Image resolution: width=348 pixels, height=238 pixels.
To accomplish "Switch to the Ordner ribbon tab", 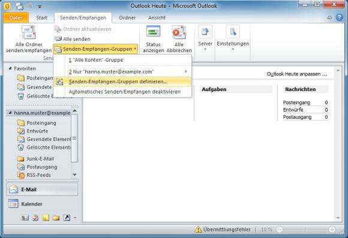I will (127, 18).
